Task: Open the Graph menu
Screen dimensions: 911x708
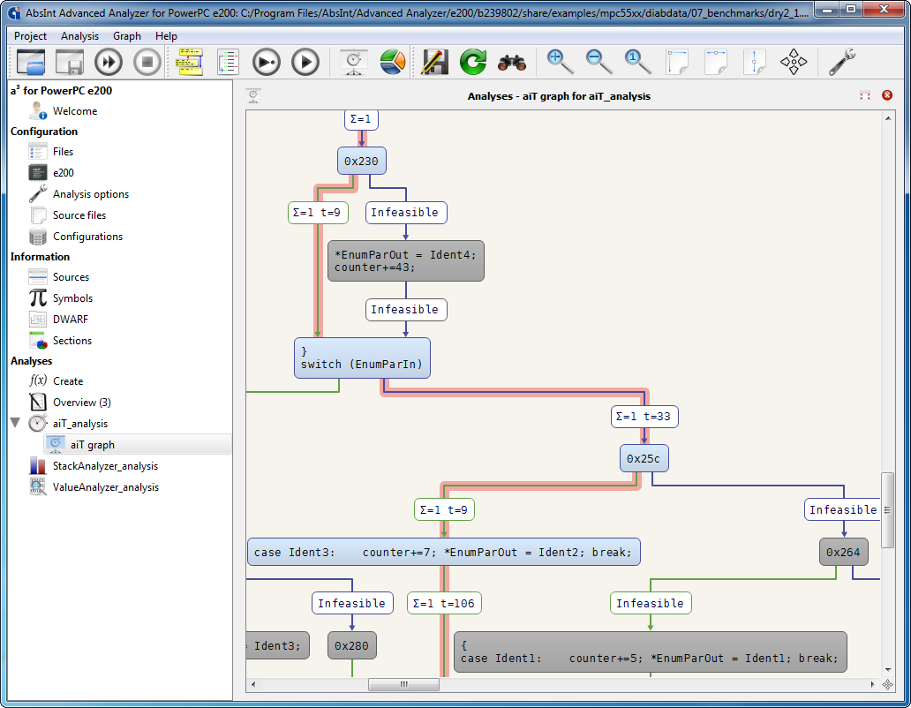Action: (126, 36)
